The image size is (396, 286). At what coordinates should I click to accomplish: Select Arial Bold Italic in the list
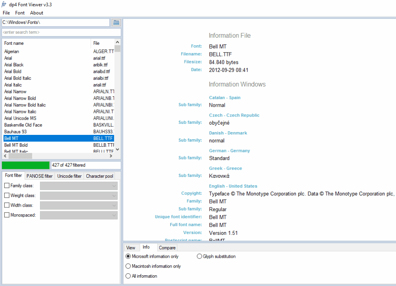point(59,78)
